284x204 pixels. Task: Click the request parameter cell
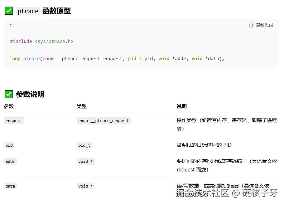pos(14,121)
